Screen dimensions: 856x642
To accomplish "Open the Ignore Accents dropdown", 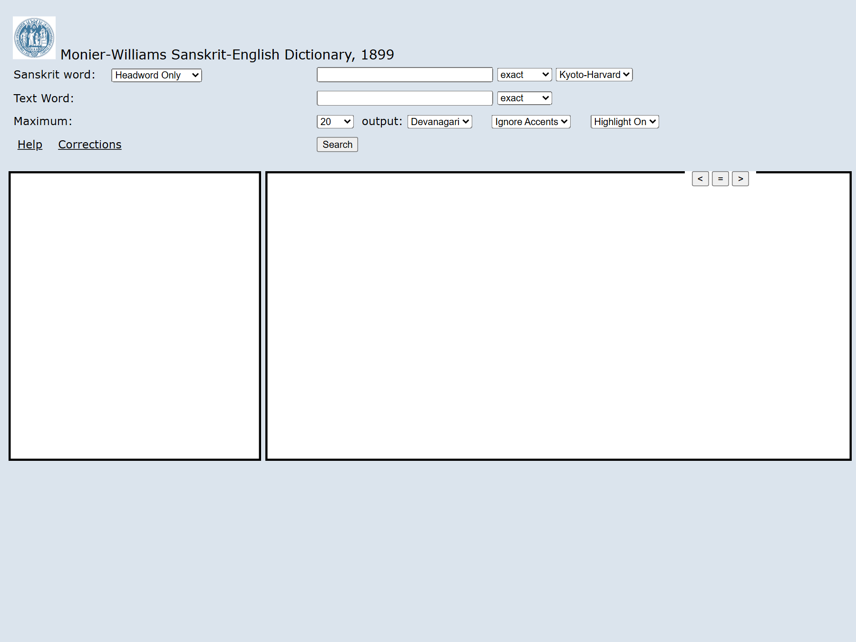I will (531, 122).
